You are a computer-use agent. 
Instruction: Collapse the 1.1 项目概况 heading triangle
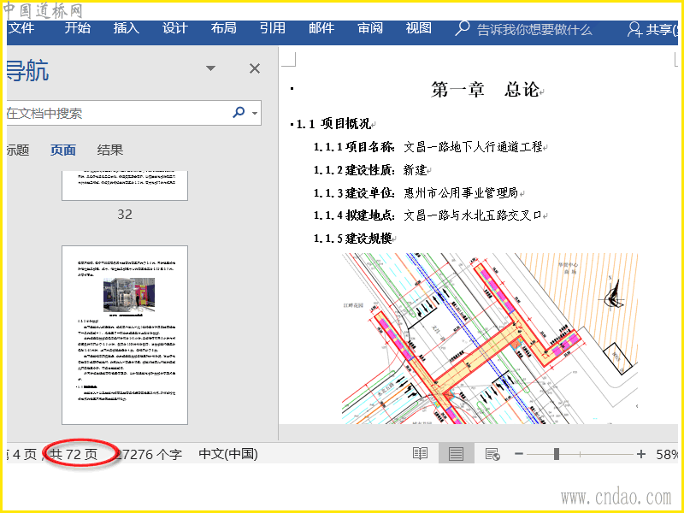pos(292,125)
